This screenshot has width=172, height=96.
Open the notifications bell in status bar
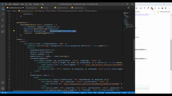point(132,93)
